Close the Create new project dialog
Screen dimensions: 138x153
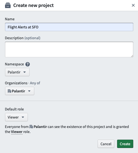coord(133,5)
